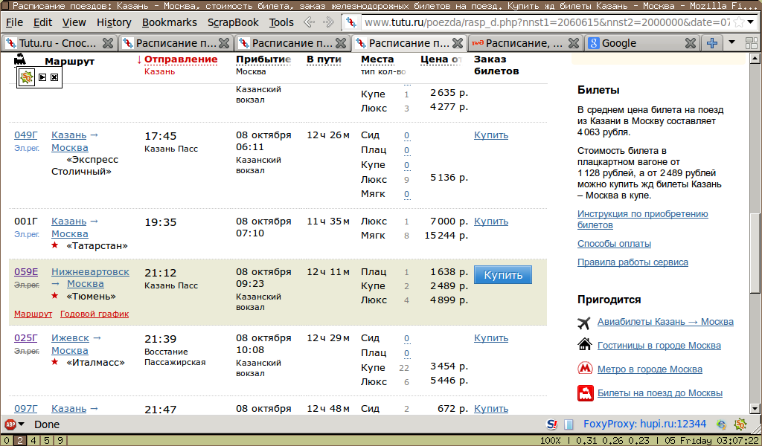762x446 pixels.
Task: Open the Правила работы сервиса link
Action: [633, 262]
